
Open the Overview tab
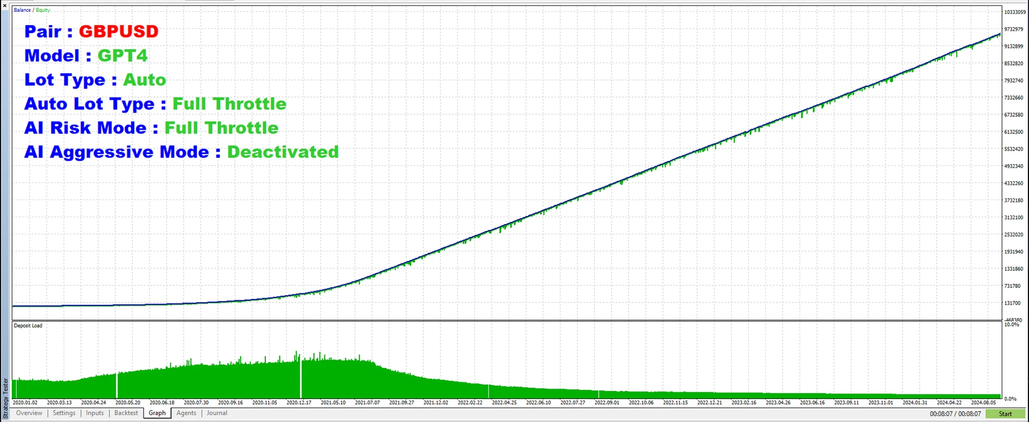coord(29,413)
